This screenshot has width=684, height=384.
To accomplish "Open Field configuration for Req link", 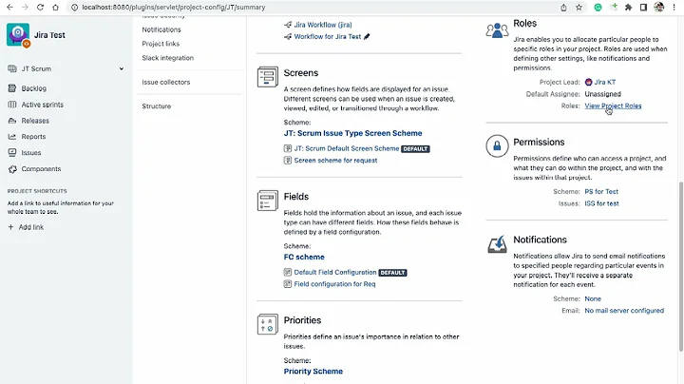I will pos(334,284).
